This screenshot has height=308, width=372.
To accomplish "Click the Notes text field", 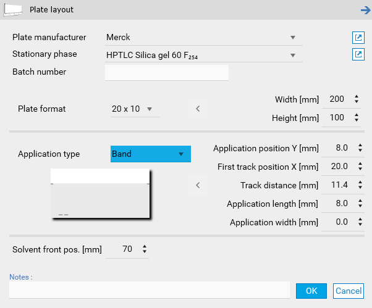I will pyautogui.click(x=149, y=290).
